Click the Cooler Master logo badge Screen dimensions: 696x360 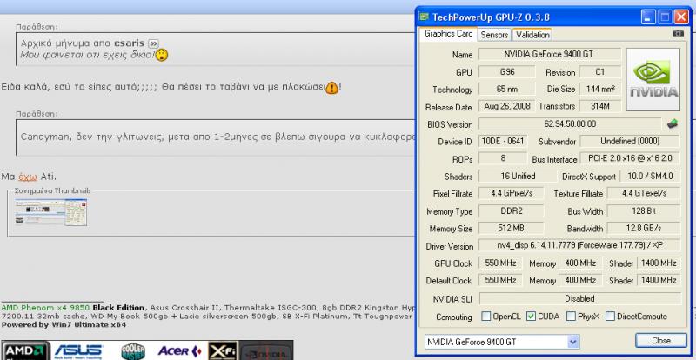(133, 350)
